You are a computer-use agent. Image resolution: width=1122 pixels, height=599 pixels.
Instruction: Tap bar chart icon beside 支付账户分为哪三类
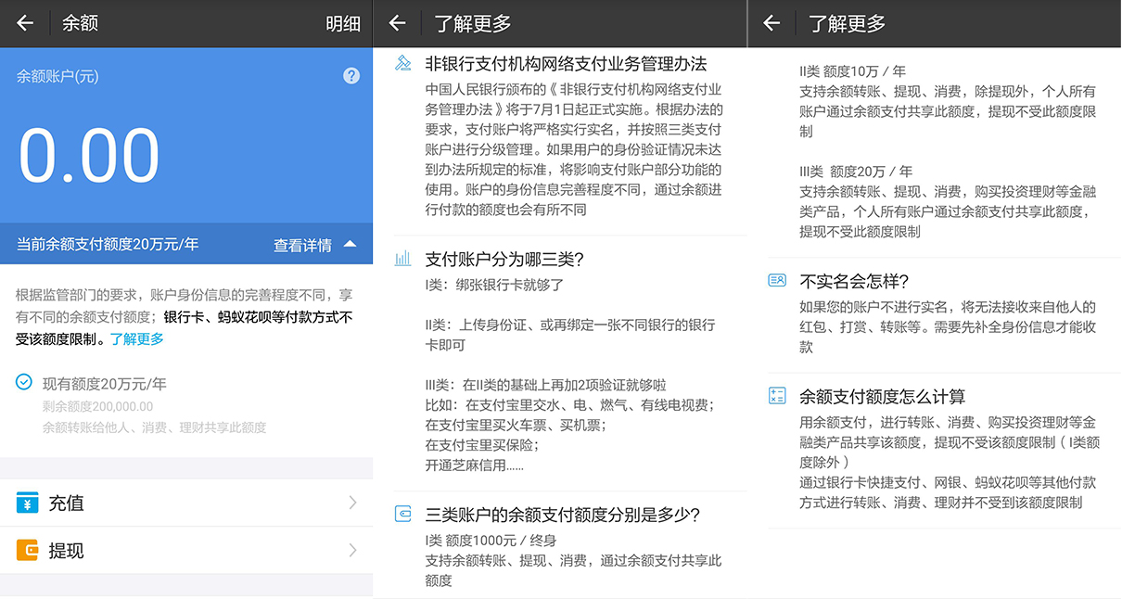pos(402,259)
